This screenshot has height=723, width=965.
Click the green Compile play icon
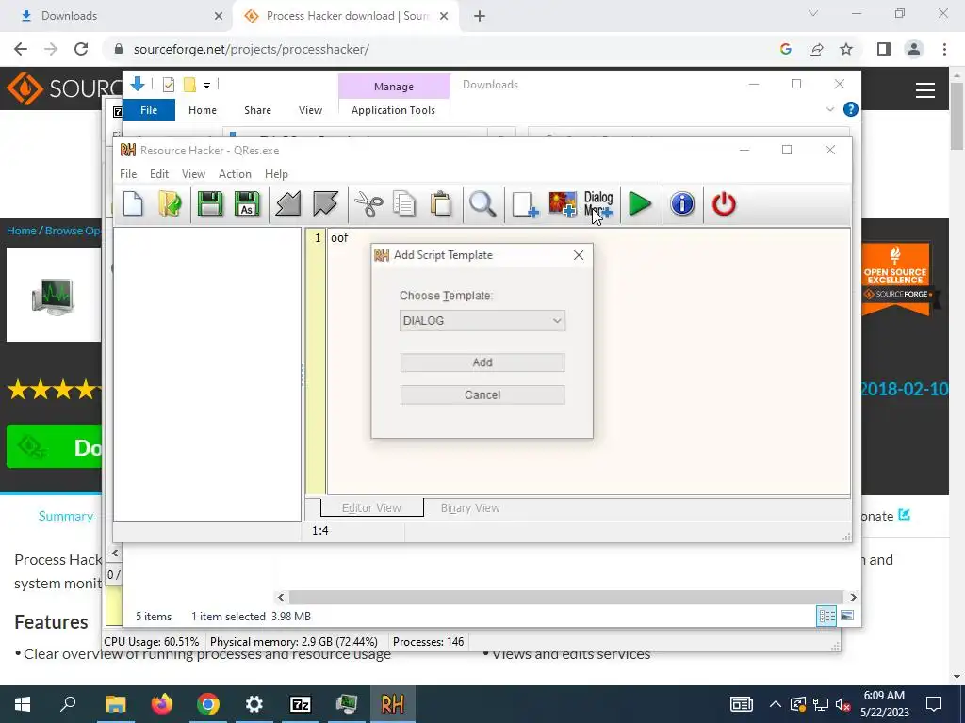coord(640,204)
